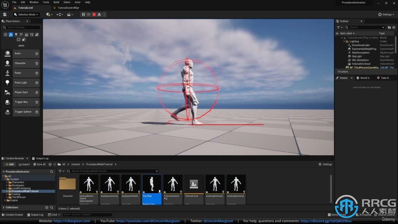Open the Cinematics clapperboard menu

[x=70, y=14]
